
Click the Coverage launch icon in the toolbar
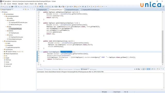[60, 6]
